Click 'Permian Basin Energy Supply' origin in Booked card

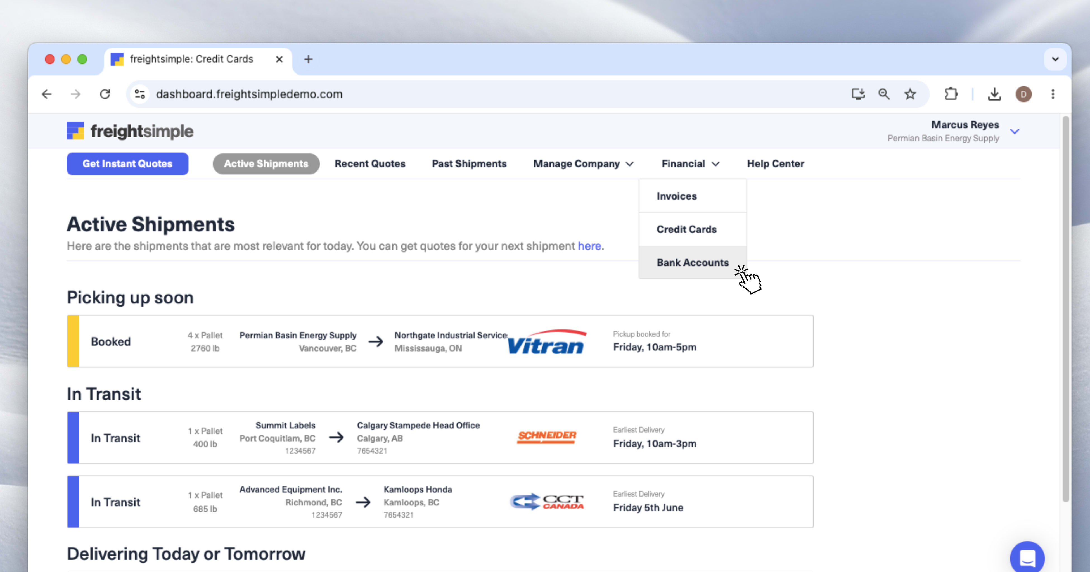pyautogui.click(x=298, y=335)
